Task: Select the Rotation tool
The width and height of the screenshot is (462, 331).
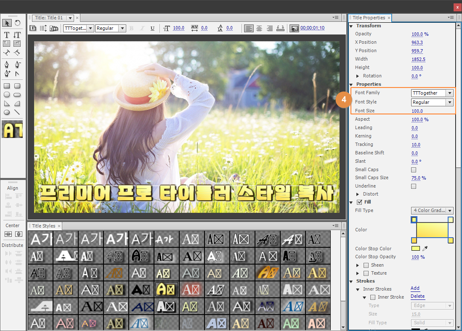Action: pos(18,23)
